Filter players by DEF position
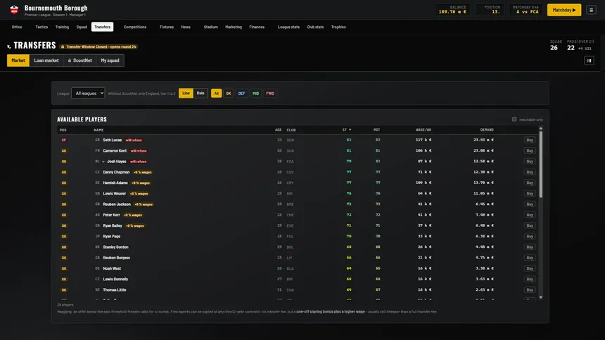The height and width of the screenshot is (340, 605). pos(241,93)
